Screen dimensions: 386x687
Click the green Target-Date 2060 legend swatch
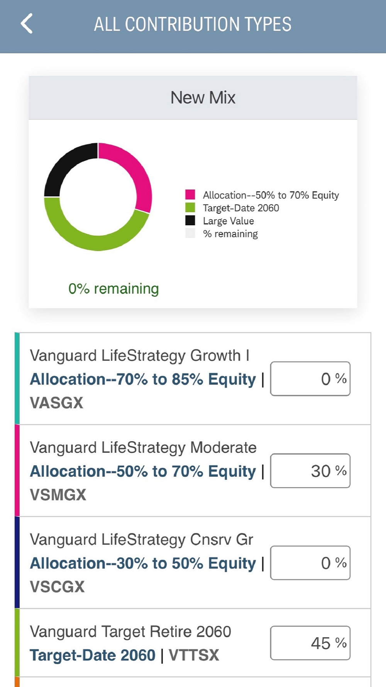(190, 207)
